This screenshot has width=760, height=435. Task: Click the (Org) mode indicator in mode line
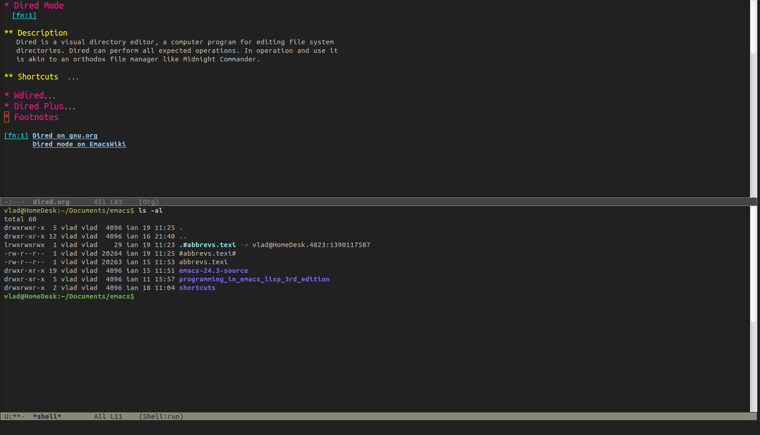click(x=149, y=202)
